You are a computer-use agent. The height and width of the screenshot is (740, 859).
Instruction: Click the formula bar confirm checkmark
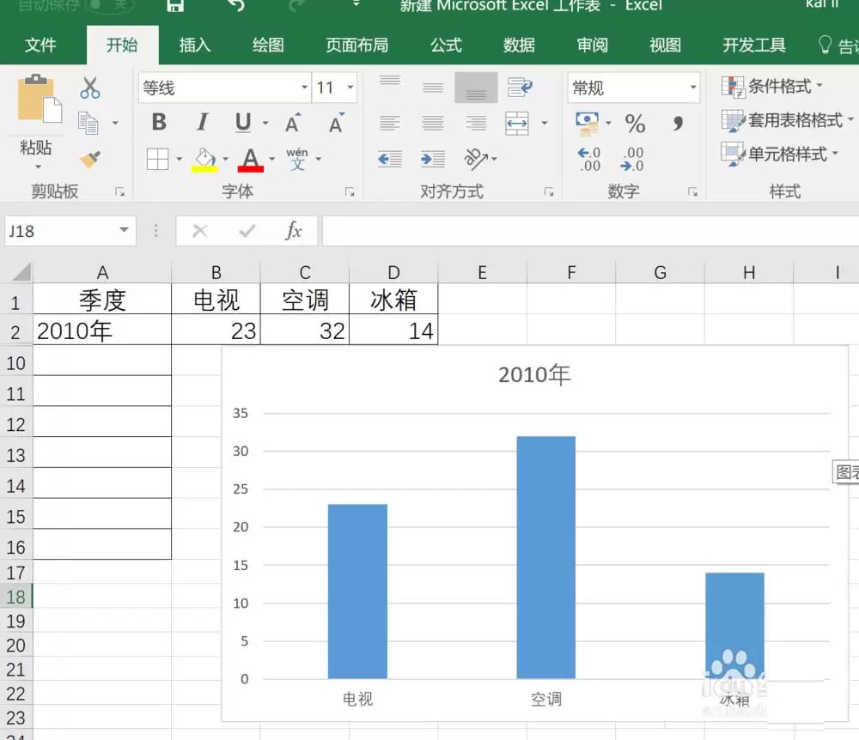pos(247,231)
